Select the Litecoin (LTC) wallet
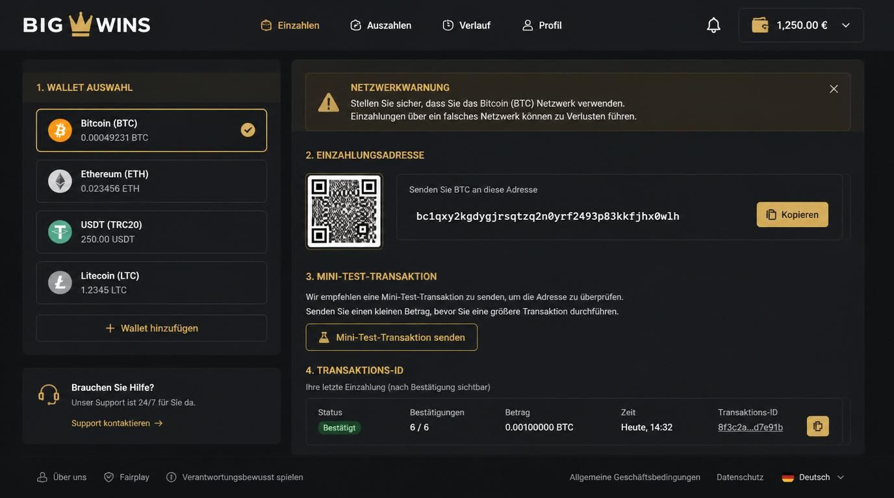The height and width of the screenshot is (498, 894). pyautogui.click(x=151, y=283)
